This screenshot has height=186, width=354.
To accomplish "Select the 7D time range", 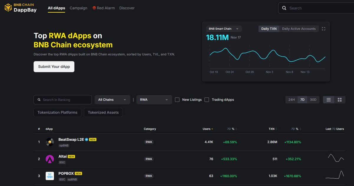I will pyautogui.click(x=302, y=100).
